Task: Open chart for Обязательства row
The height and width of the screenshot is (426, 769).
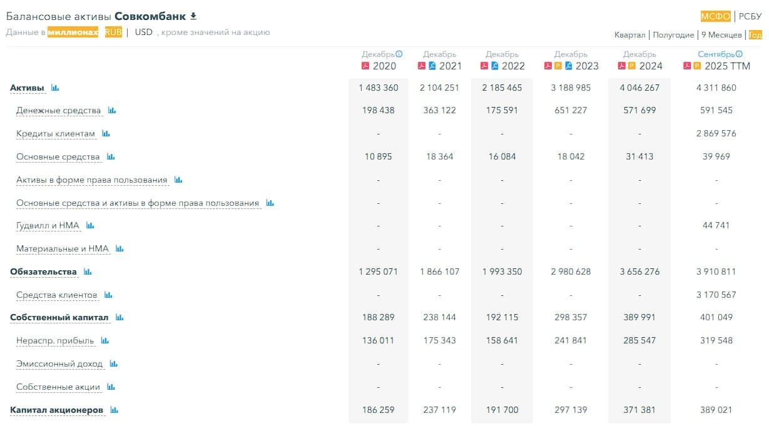Action: point(88,272)
